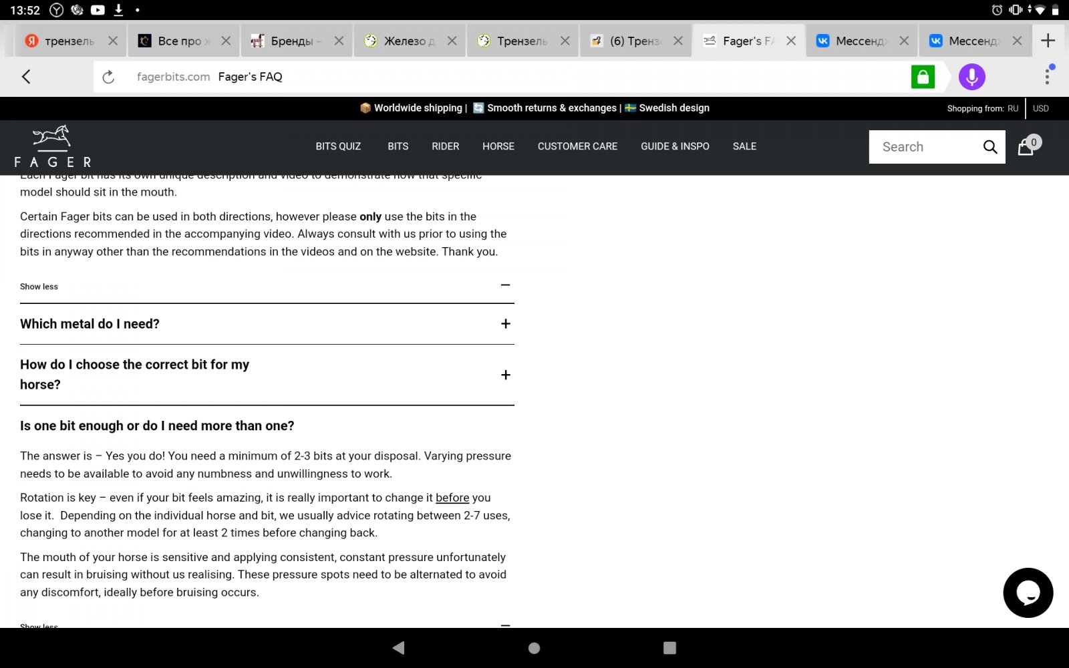Go back with the browser back arrow

[x=26, y=77]
